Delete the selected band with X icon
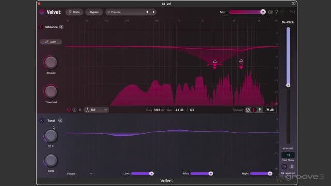This screenshot has width=331, height=186. [x=80, y=110]
